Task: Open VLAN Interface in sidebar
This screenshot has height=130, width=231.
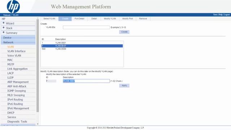Action: 16,51
